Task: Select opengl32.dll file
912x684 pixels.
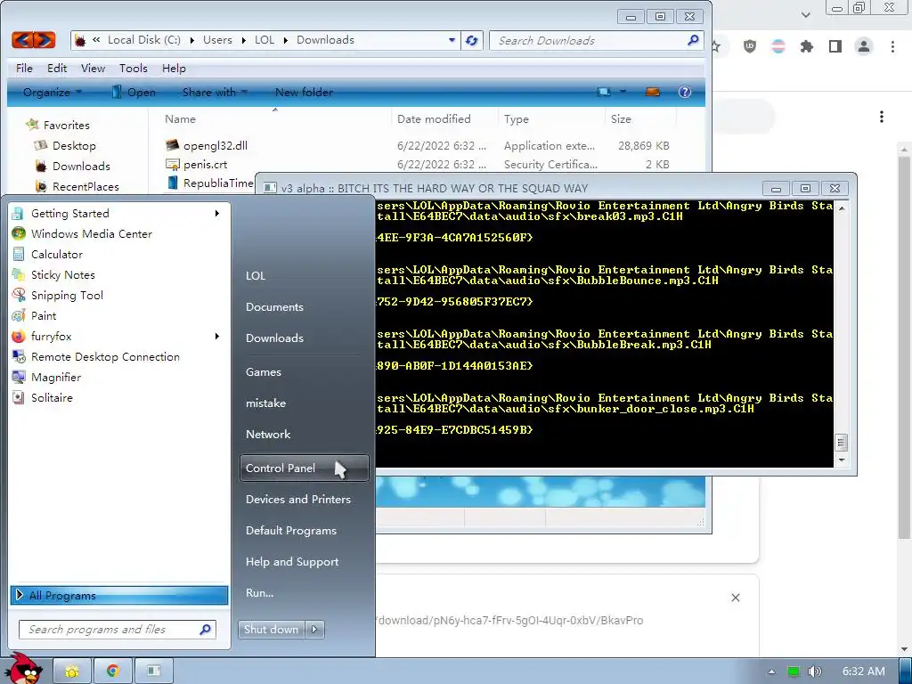Action: pyautogui.click(x=216, y=145)
